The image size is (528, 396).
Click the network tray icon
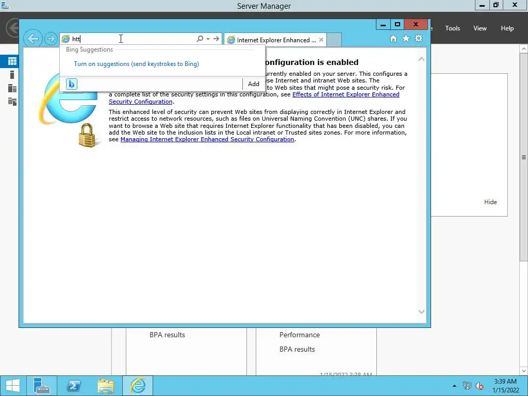point(467,386)
